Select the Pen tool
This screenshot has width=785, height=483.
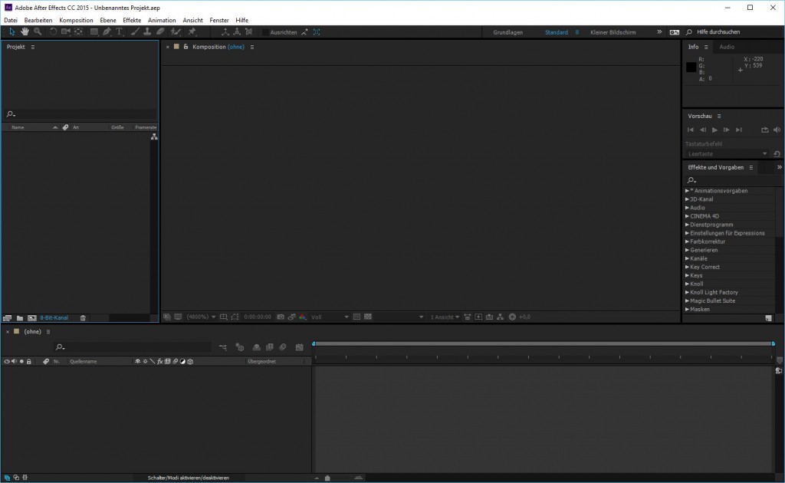coord(107,32)
